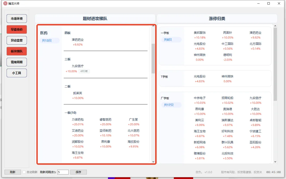This screenshot has width=286, height=179.
Task: Click the 共13只 badge under 医药
Action: pyautogui.click(x=49, y=40)
